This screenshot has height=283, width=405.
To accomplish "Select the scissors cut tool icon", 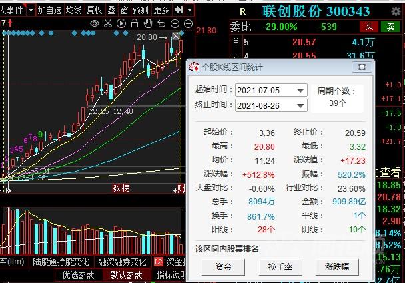I will click(108, 24).
